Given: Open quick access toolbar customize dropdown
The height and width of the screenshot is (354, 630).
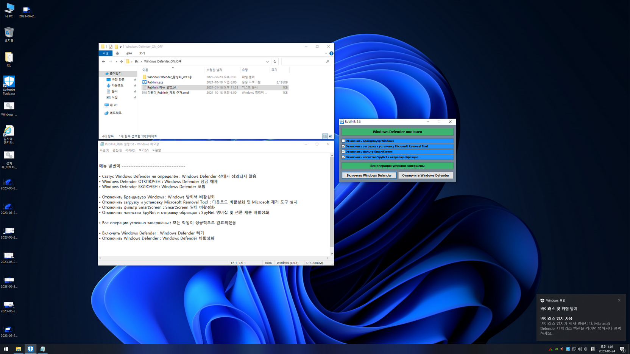Looking at the screenshot, I should 121,47.
